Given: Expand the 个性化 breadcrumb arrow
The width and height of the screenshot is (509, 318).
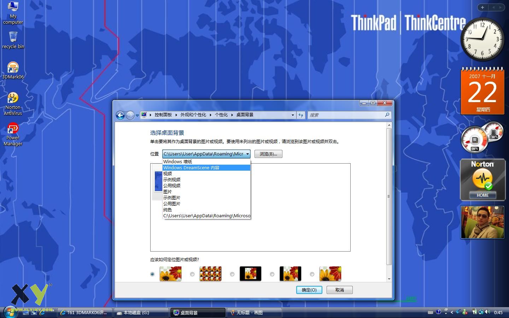Looking at the screenshot, I should tap(232, 115).
